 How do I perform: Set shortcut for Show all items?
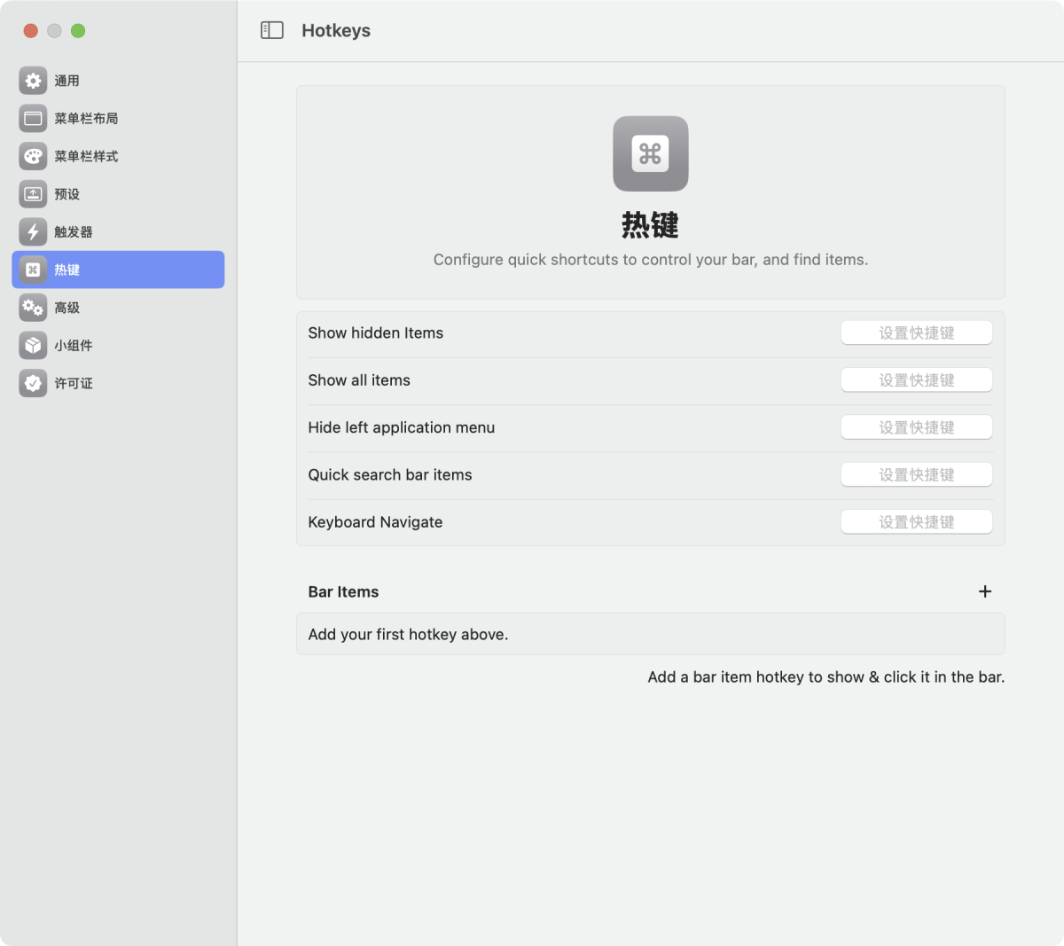click(x=916, y=380)
